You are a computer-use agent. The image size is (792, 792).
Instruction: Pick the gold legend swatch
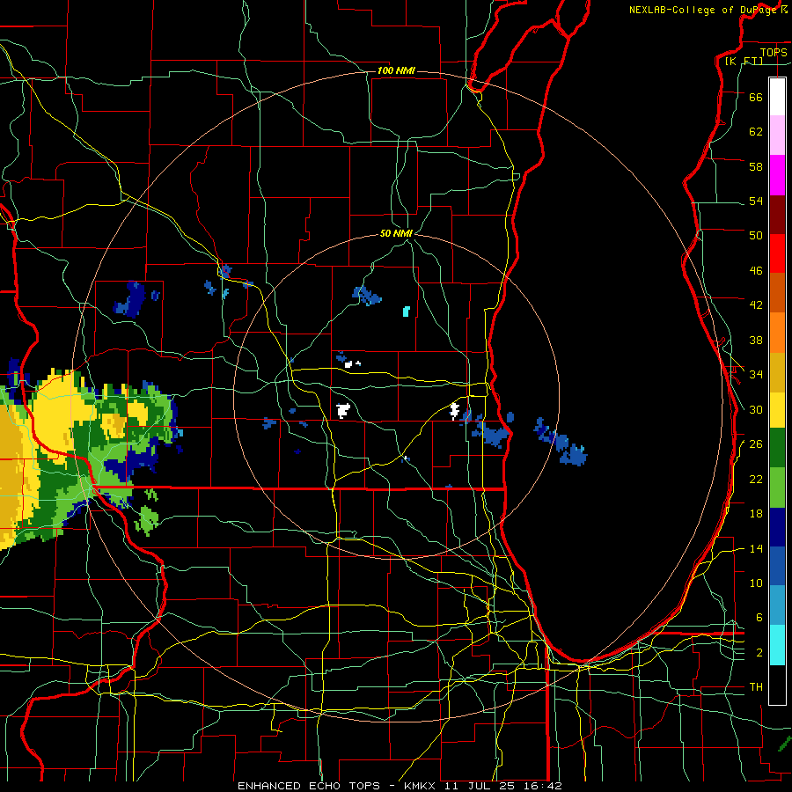[x=777, y=372]
